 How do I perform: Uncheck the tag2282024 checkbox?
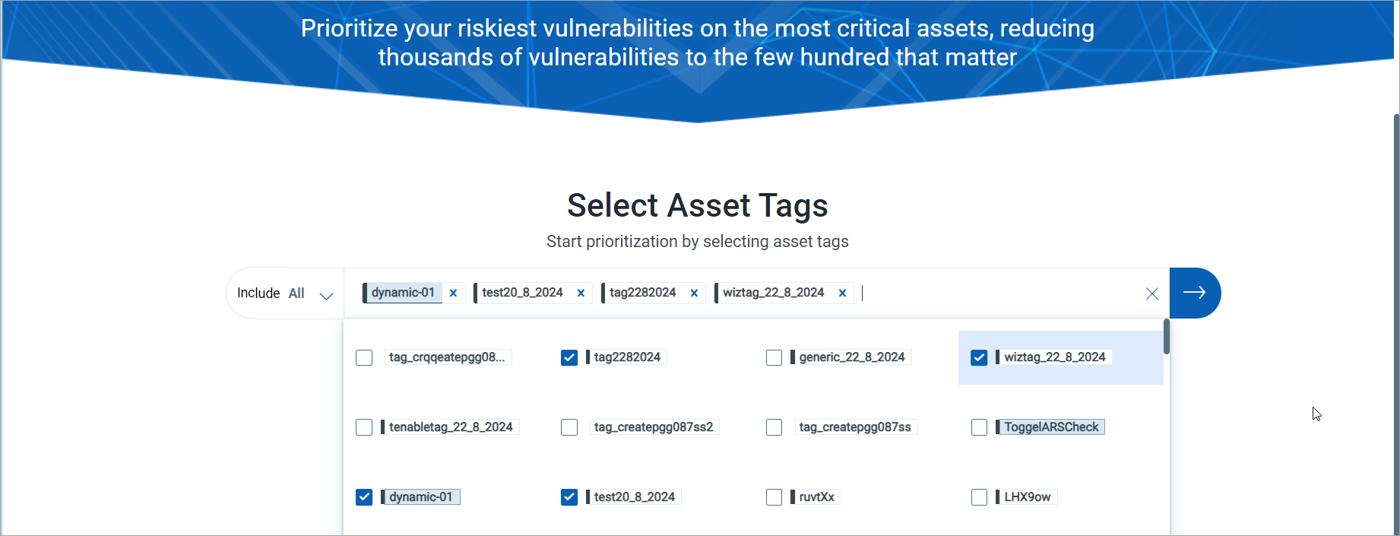point(569,357)
